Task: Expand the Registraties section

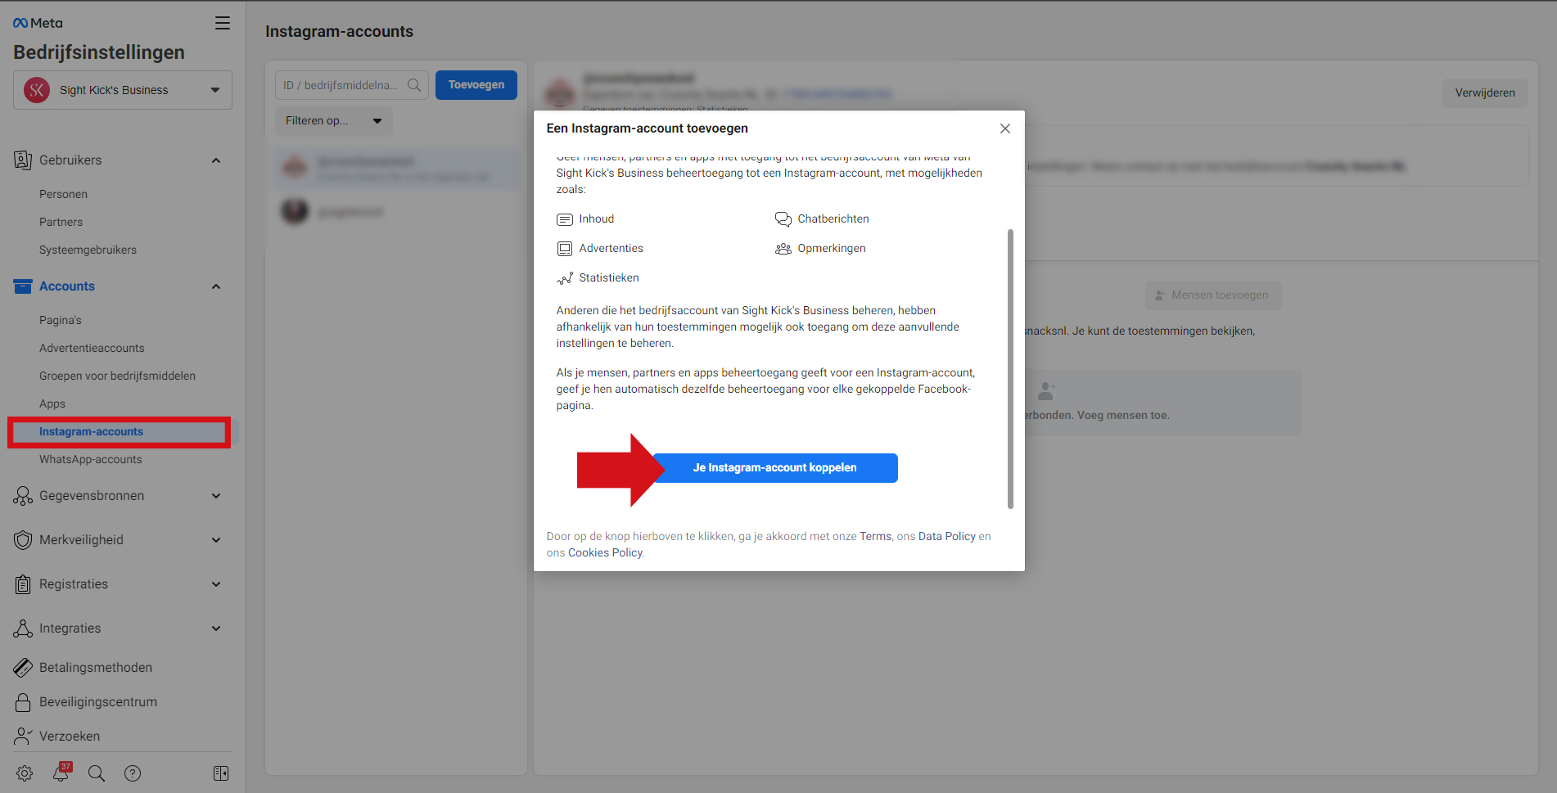Action: (216, 584)
